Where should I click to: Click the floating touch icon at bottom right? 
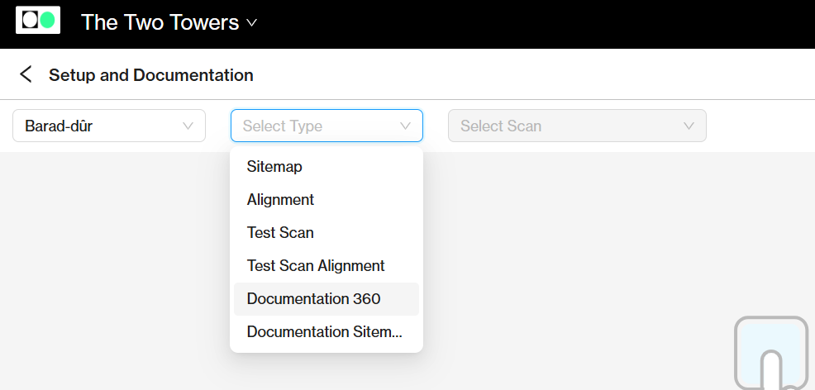[x=771, y=353]
